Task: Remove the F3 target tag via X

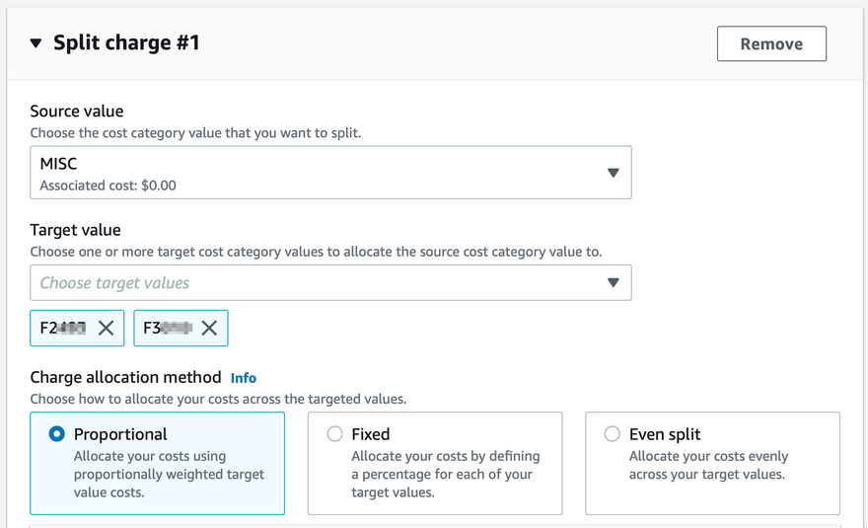Action: pos(209,329)
